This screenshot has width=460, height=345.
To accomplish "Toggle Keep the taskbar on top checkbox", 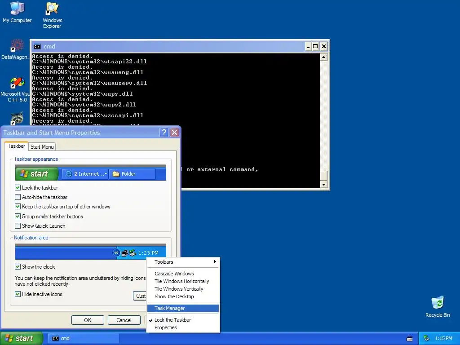I will pos(18,207).
